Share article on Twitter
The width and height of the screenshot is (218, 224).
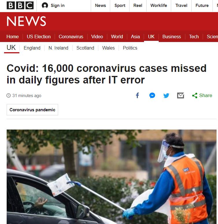[166, 95]
